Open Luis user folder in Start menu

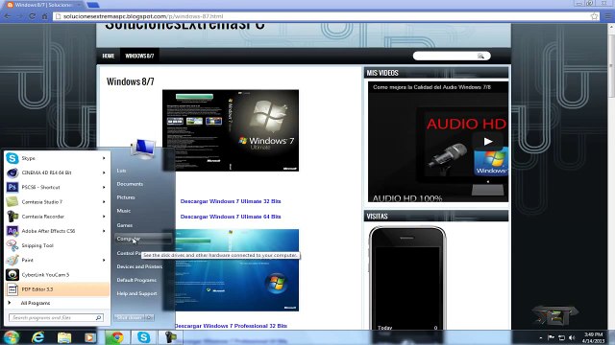click(x=121, y=171)
